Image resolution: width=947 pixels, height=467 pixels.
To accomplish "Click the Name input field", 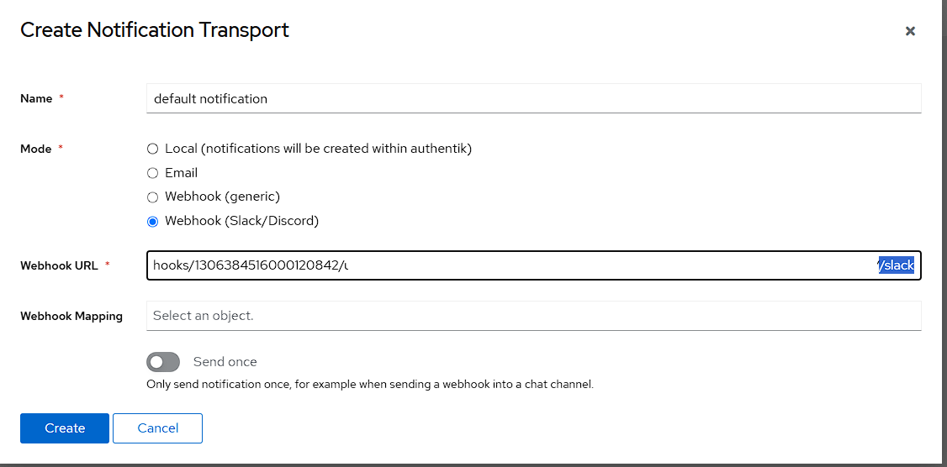I will tap(533, 98).
